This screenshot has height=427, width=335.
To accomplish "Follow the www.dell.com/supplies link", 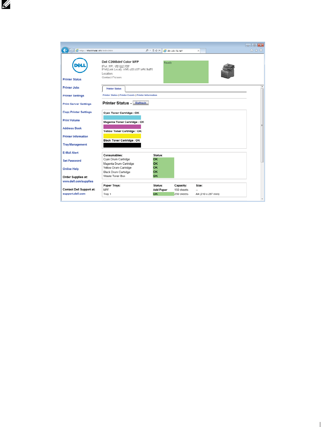I will (x=78, y=181).
